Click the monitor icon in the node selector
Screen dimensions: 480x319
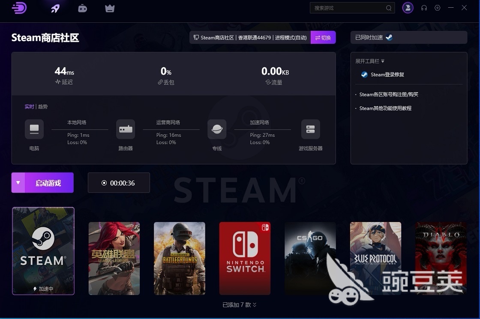(x=196, y=37)
